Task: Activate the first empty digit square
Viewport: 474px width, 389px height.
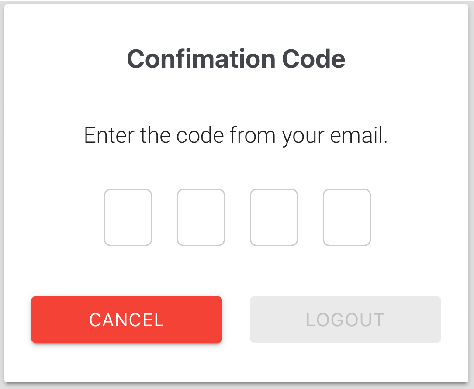Action: click(128, 217)
